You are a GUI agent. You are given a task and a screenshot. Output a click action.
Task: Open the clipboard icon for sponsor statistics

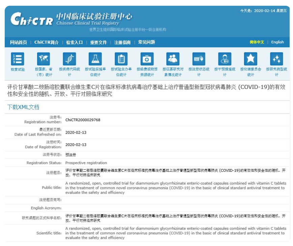pyautogui.click(x=121, y=59)
